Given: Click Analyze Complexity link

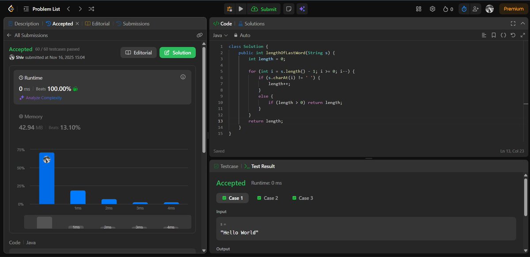Looking at the screenshot, I should click(40, 98).
